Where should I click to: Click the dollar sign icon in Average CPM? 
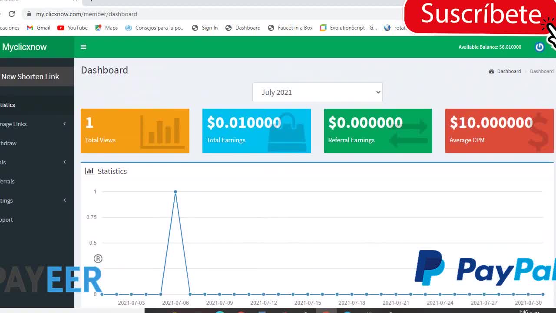coord(539,132)
